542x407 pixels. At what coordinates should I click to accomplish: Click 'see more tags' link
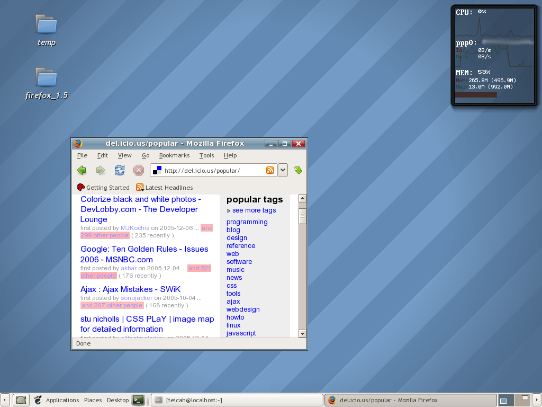pyautogui.click(x=254, y=210)
